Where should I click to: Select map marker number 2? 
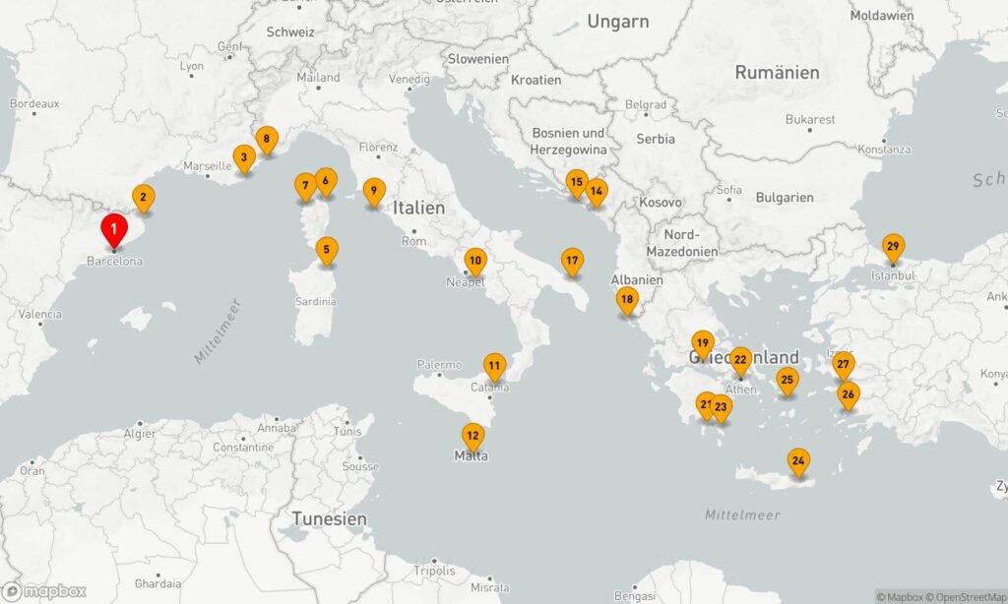(x=144, y=198)
